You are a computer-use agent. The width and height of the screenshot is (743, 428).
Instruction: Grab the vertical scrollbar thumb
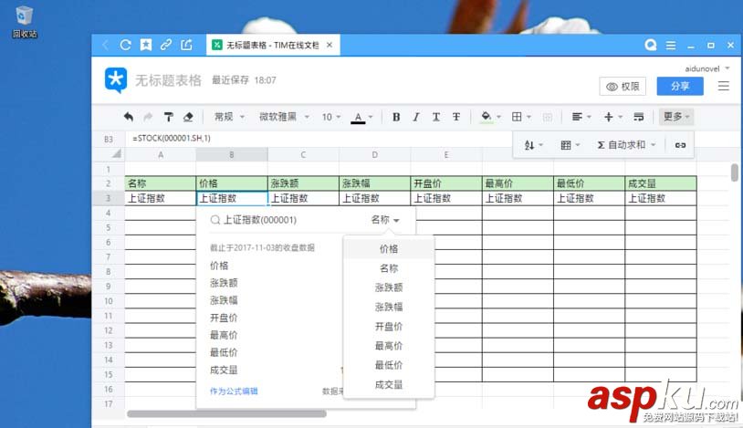click(735, 172)
